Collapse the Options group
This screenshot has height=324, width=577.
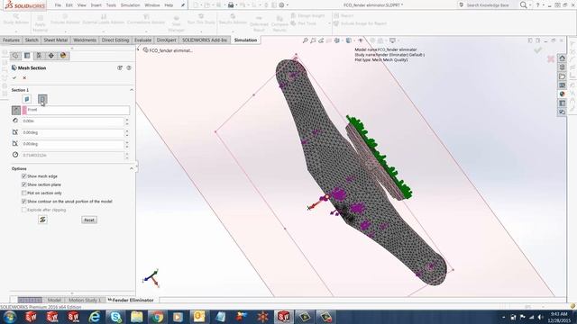click(132, 168)
